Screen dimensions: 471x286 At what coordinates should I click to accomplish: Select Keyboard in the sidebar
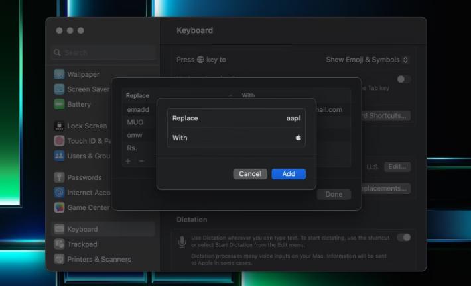click(x=103, y=229)
